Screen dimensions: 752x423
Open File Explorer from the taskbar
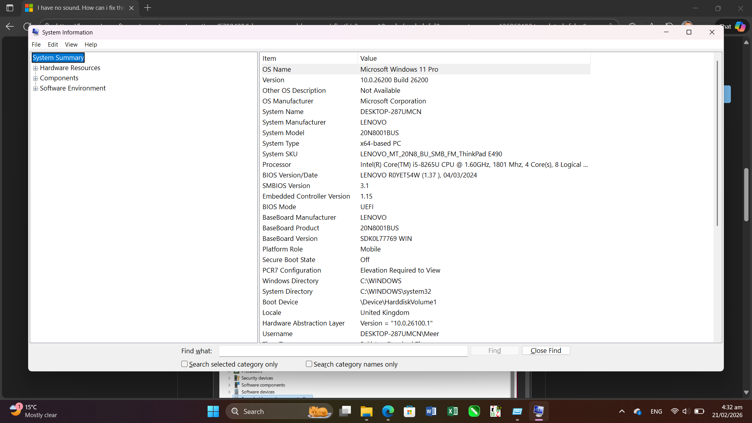(x=367, y=411)
